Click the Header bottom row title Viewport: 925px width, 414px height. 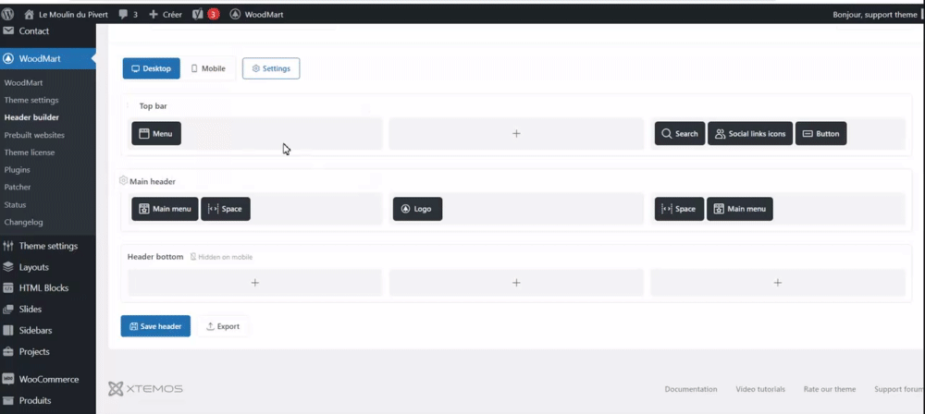155,257
